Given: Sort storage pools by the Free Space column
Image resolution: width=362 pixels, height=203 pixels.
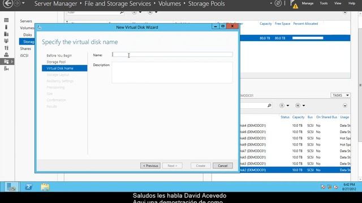Looking at the screenshot, I should click(282, 24).
